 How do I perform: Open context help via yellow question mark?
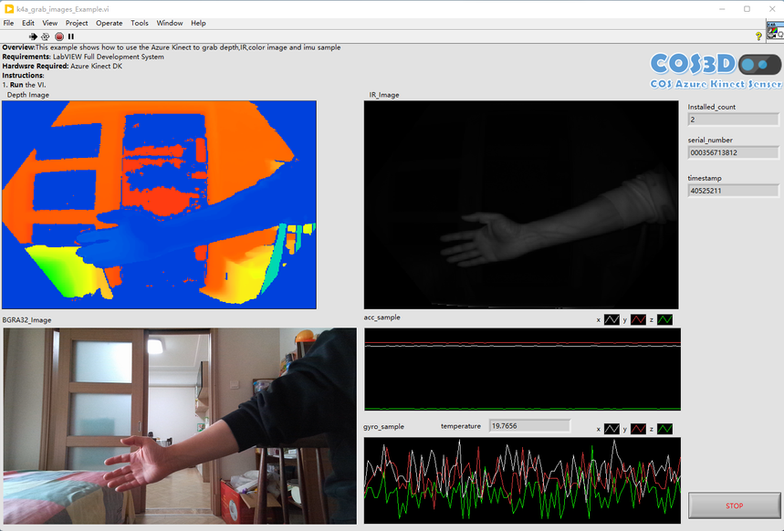[x=758, y=36]
